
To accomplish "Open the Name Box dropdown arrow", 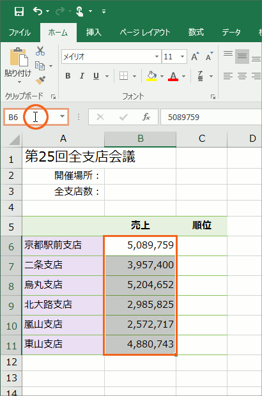I will click(62, 116).
